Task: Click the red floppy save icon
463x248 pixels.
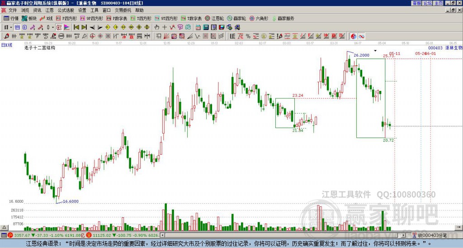Action: tap(222, 28)
